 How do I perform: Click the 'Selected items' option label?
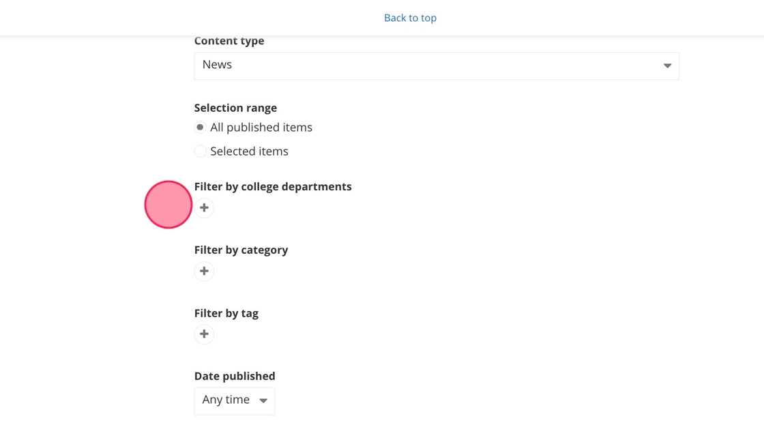click(x=249, y=151)
